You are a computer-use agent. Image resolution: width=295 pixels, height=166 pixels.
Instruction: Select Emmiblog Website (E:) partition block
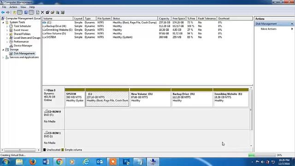click(231, 98)
